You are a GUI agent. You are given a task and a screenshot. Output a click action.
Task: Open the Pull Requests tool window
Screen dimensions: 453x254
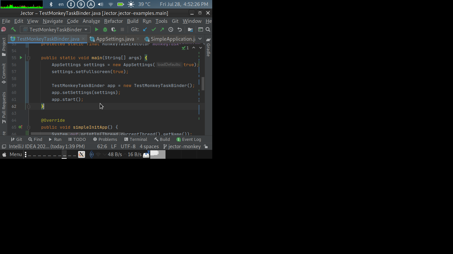[4, 107]
